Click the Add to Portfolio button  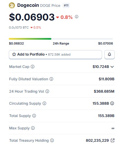pyautogui.click(x=55, y=54)
